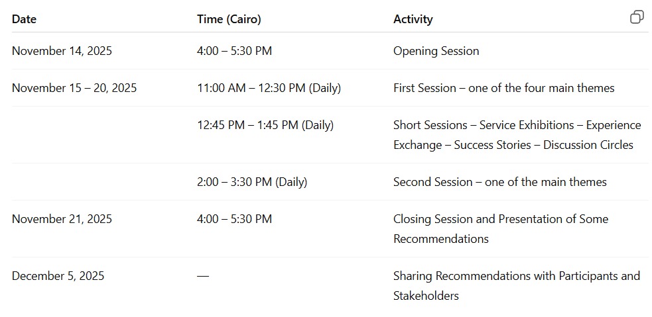Select the November 14, 2025 date cell

coord(62,51)
